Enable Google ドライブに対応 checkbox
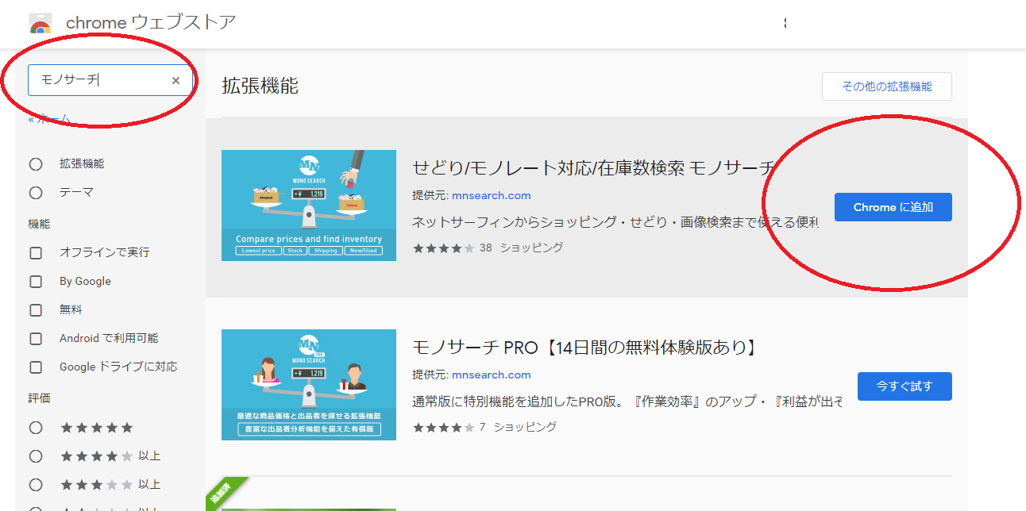Image resolution: width=1026 pixels, height=511 pixels. pyautogui.click(x=36, y=367)
